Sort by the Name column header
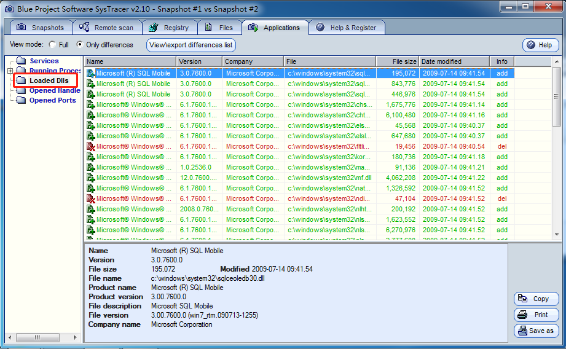 pos(130,61)
